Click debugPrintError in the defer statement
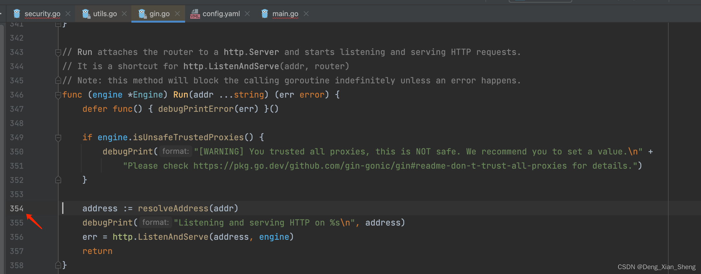Viewport: 701px width, 274px height. pyautogui.click(x=196, y=109)
